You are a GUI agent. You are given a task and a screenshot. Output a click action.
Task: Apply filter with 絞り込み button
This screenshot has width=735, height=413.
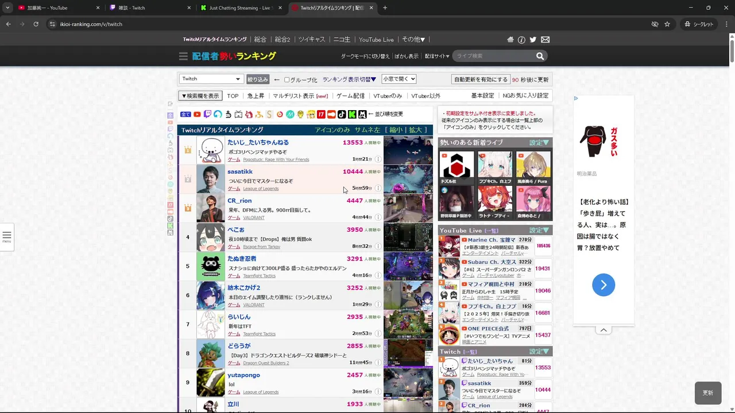click(x=258, y=79)
